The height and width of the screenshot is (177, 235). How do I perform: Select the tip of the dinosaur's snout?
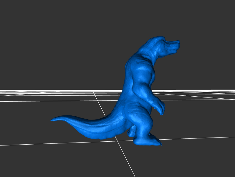(x=178, y=44)
